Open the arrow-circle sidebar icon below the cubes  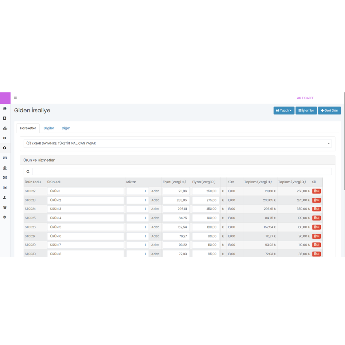pyautogui.click(x=5, y=138)
